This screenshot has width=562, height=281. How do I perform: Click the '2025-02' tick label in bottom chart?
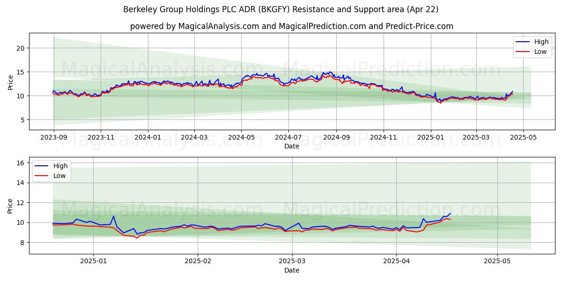click(x=198, y=261)
